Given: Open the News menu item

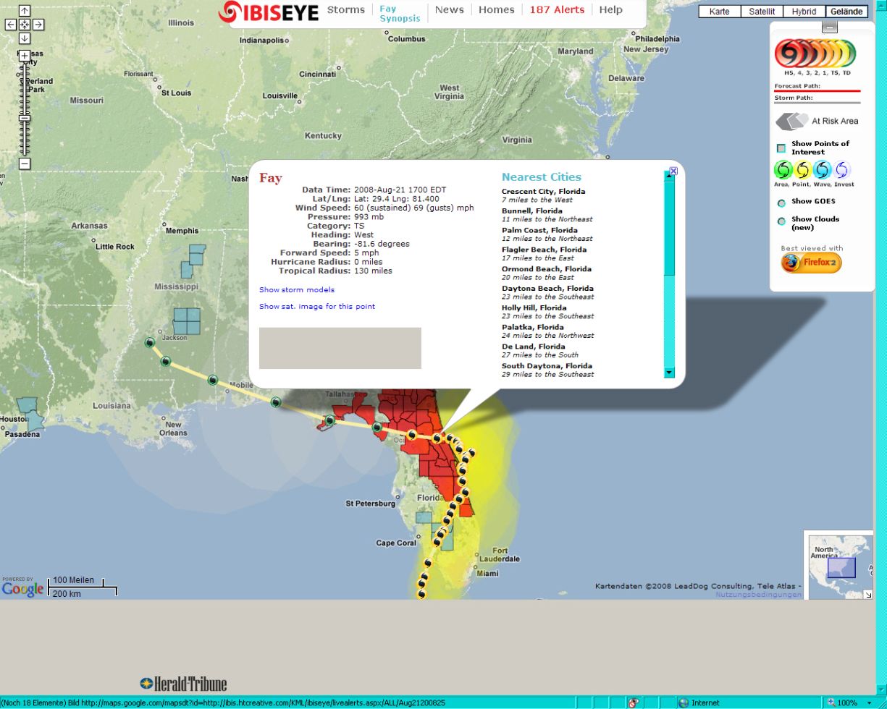Looking at the screenshot, I should pyautogui.click(x=449, y=10).
